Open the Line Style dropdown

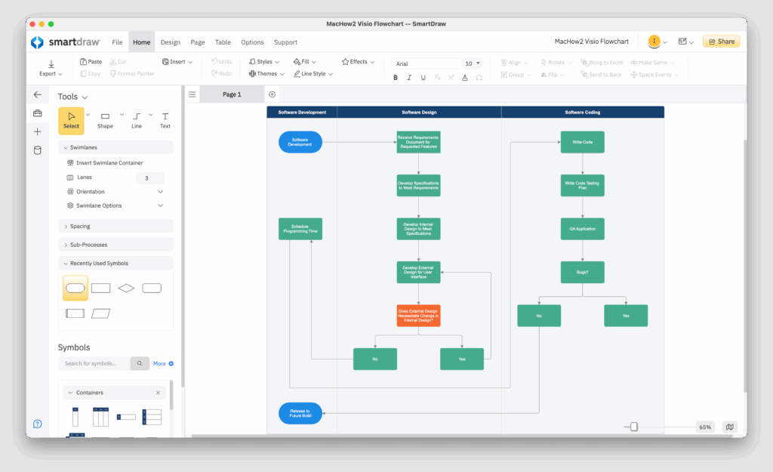coord(313,73)
